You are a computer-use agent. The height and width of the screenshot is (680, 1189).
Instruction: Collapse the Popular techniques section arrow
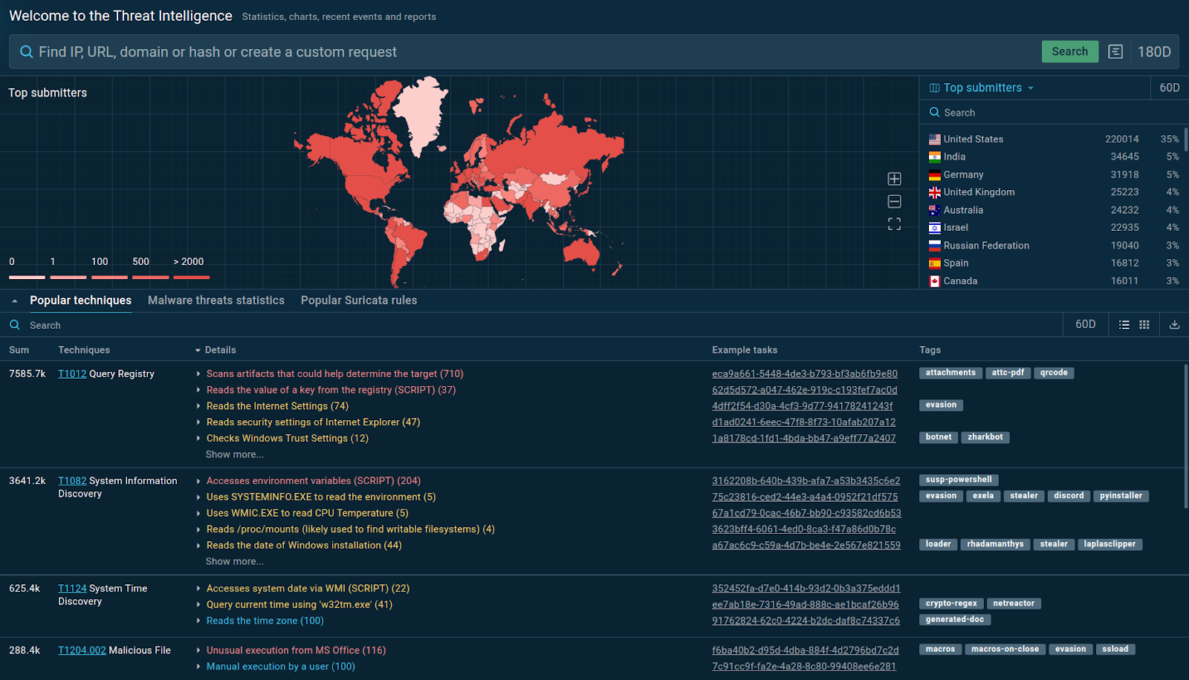click(x=14, y=301)
